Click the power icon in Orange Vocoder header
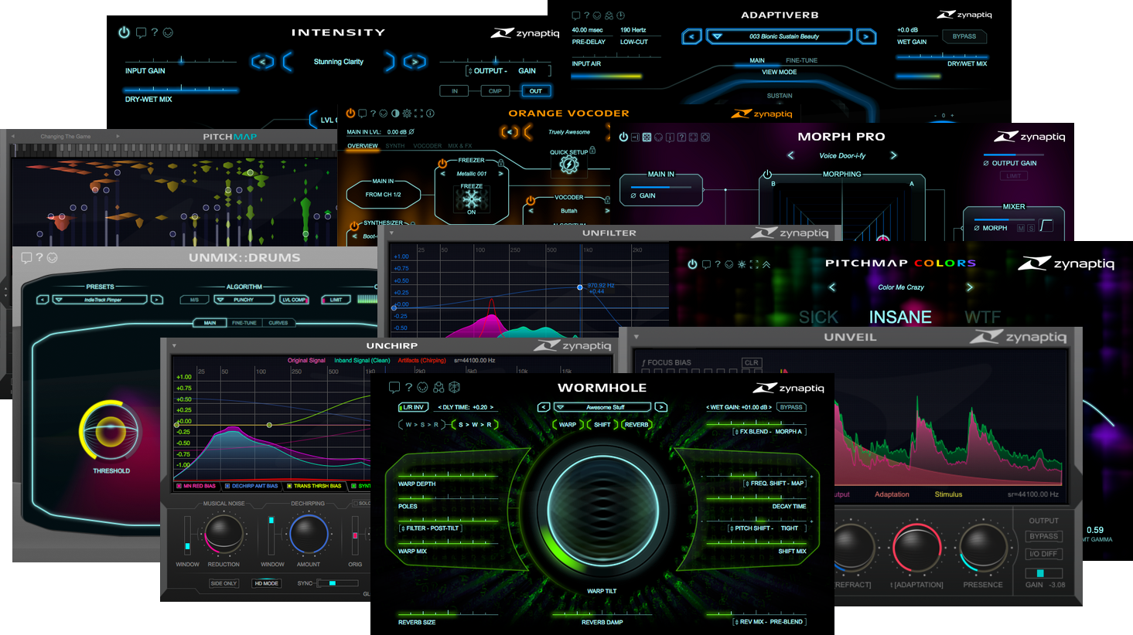This screenshot has height=635, width=1133. click(350, 114)
